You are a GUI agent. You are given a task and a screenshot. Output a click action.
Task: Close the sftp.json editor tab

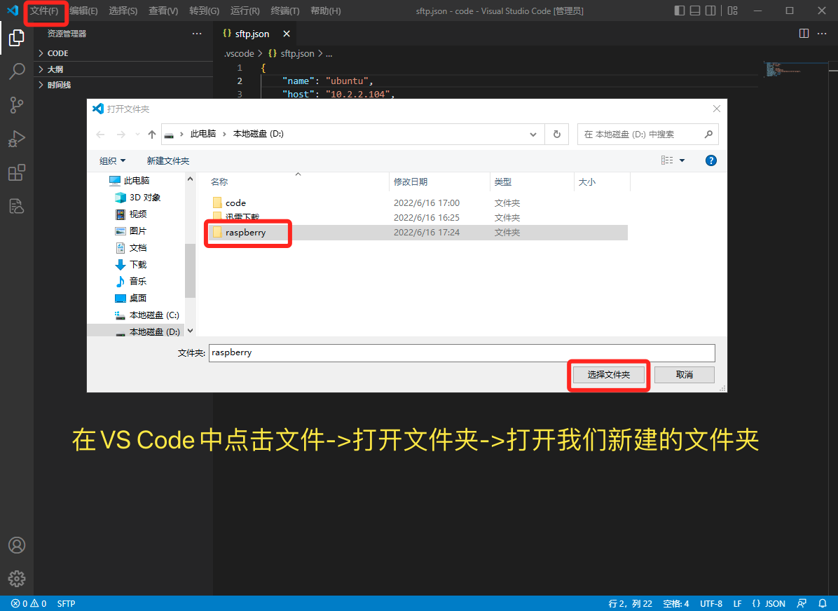point(287,34)
